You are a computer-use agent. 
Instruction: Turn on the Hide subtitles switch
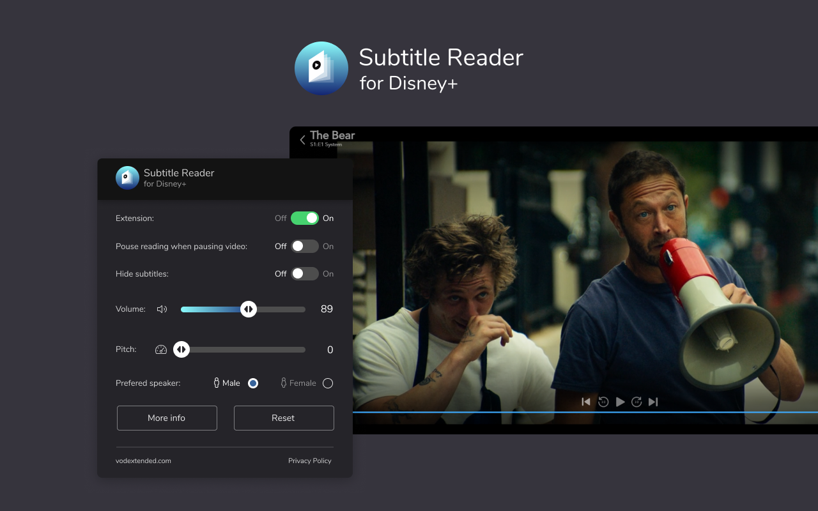click(305, 274)
